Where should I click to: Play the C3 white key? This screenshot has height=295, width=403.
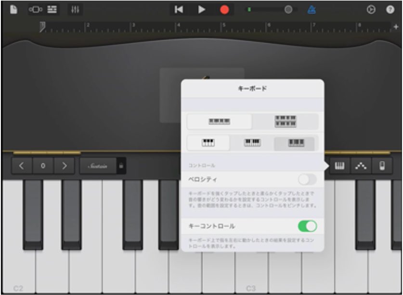[251, 272]
